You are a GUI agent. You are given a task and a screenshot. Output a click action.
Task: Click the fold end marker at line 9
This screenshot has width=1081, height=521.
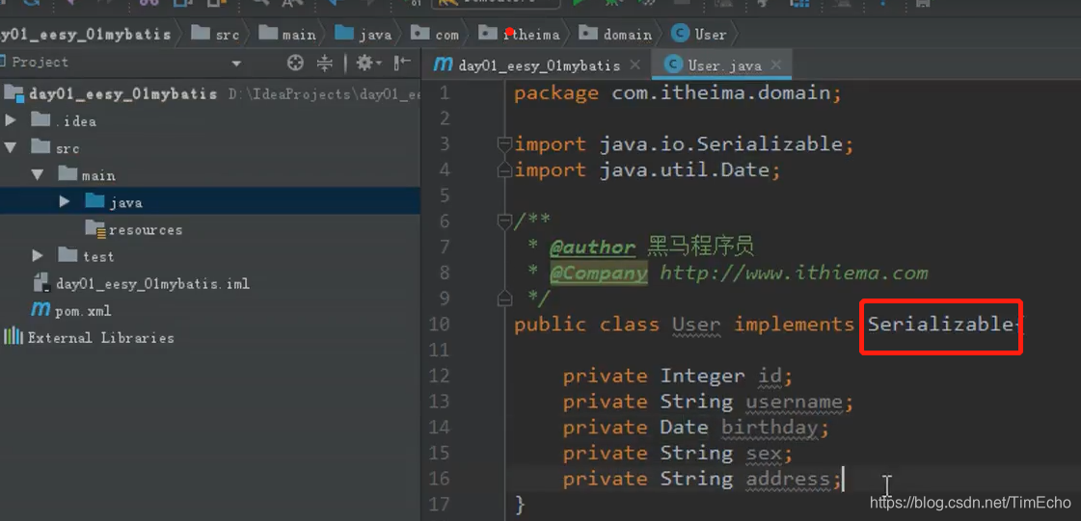pyautogui.click(x=504, y=298)
